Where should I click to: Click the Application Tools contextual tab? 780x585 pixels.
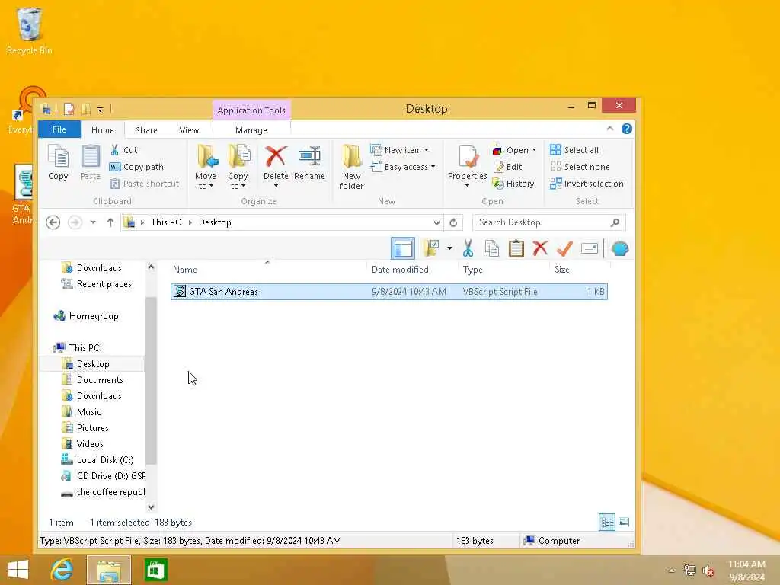point(251,110)
